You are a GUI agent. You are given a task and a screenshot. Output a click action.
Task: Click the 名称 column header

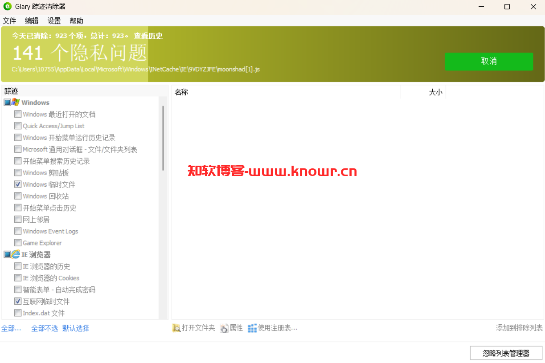[x=286, y=92]
